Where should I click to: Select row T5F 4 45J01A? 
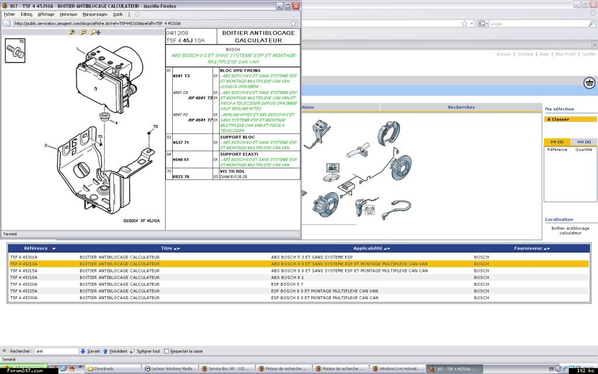tap(298, 257)
